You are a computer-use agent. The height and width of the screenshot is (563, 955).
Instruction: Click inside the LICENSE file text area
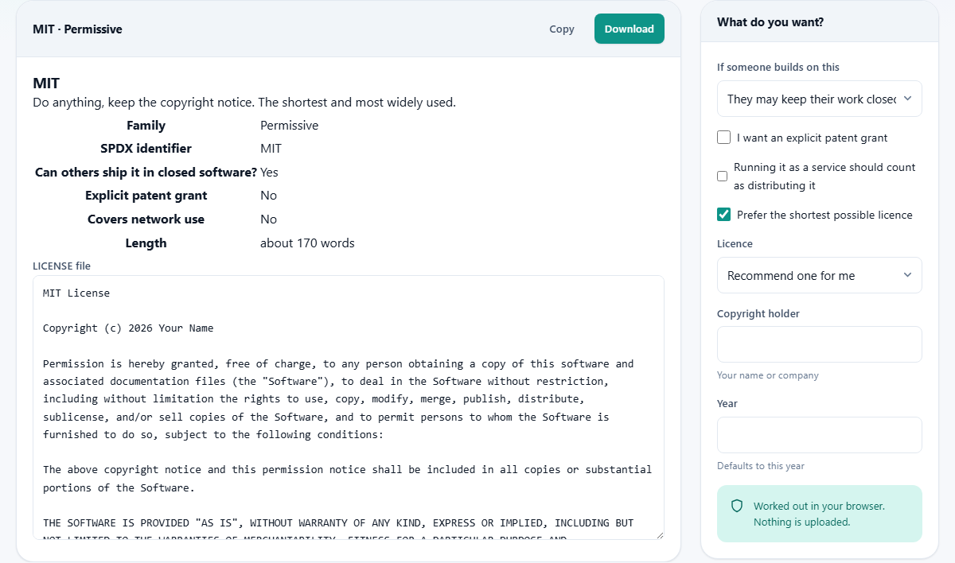349,407
